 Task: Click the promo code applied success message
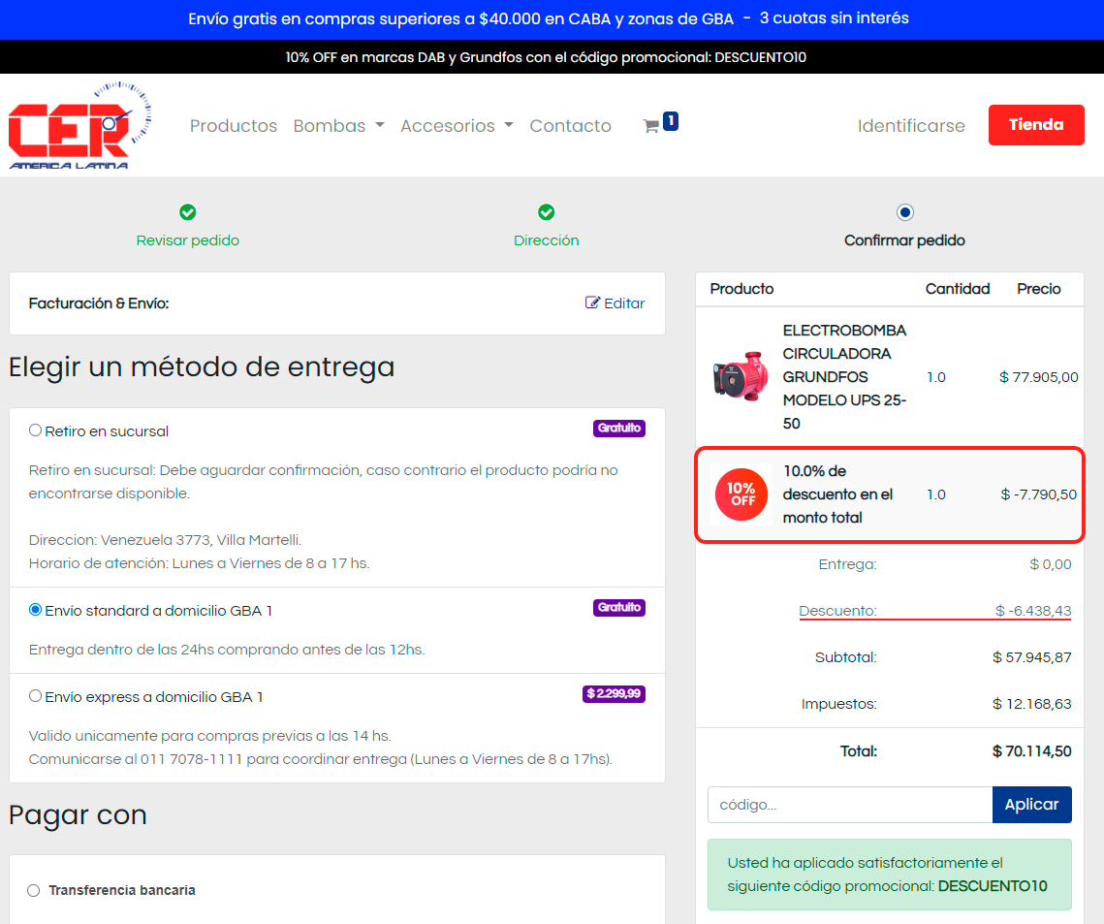889,875
